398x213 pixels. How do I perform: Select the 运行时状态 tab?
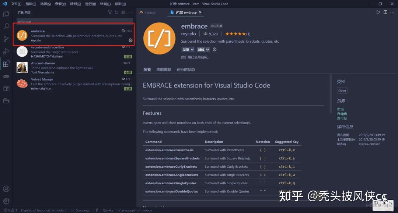186,70
